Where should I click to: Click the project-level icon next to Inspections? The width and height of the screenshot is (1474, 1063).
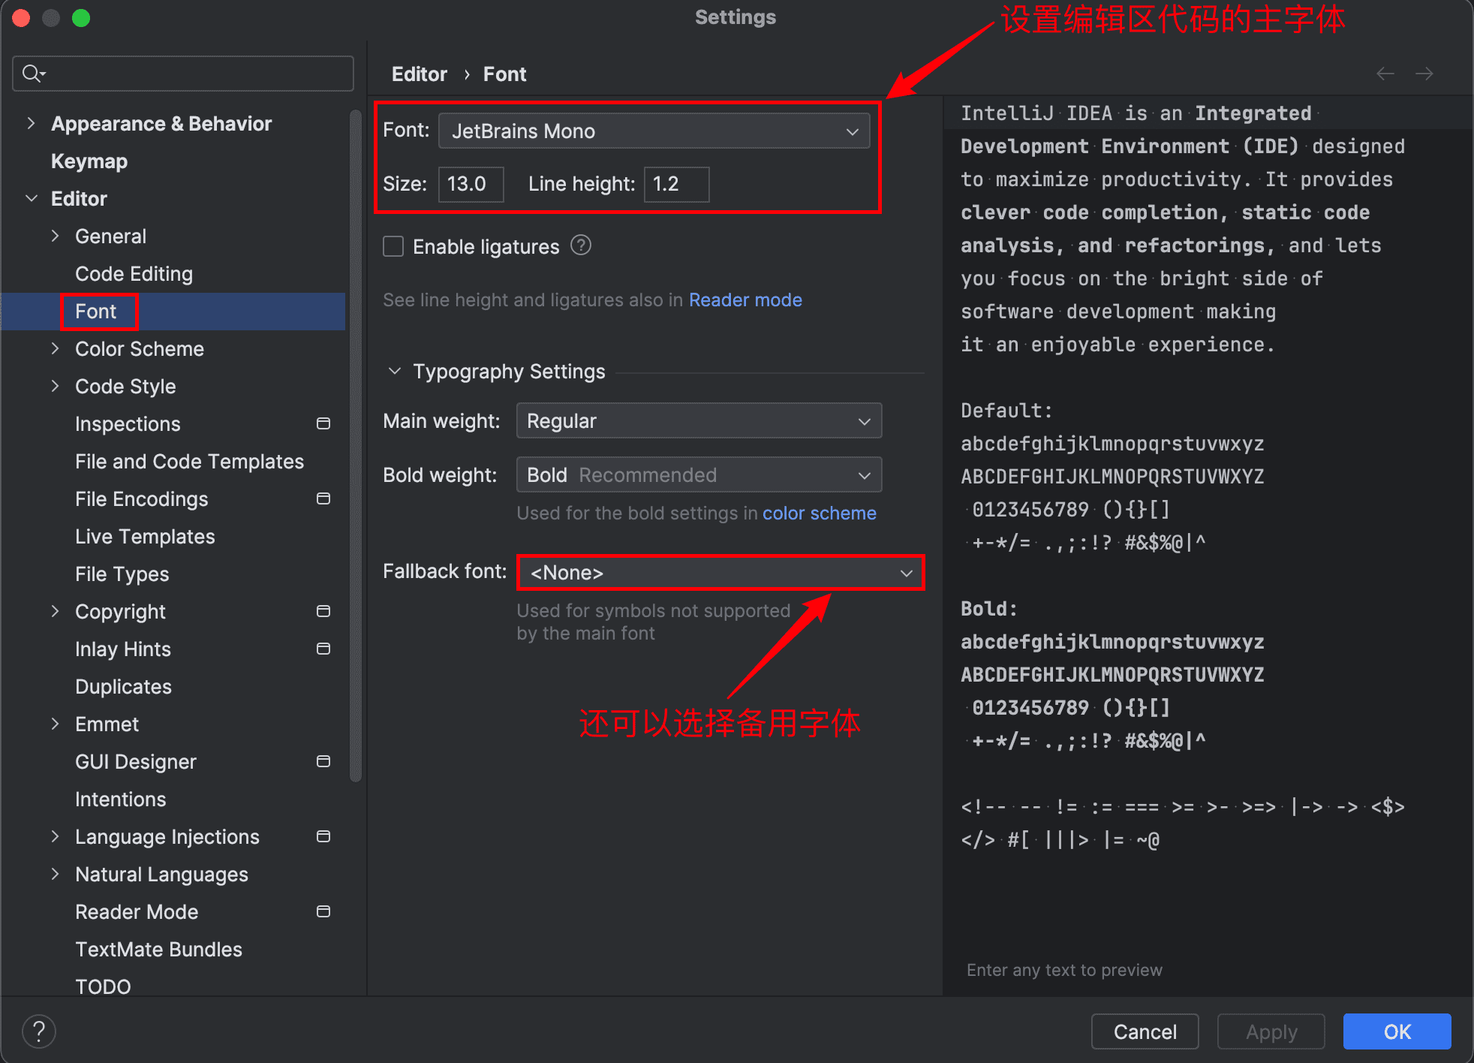(323, 424)
